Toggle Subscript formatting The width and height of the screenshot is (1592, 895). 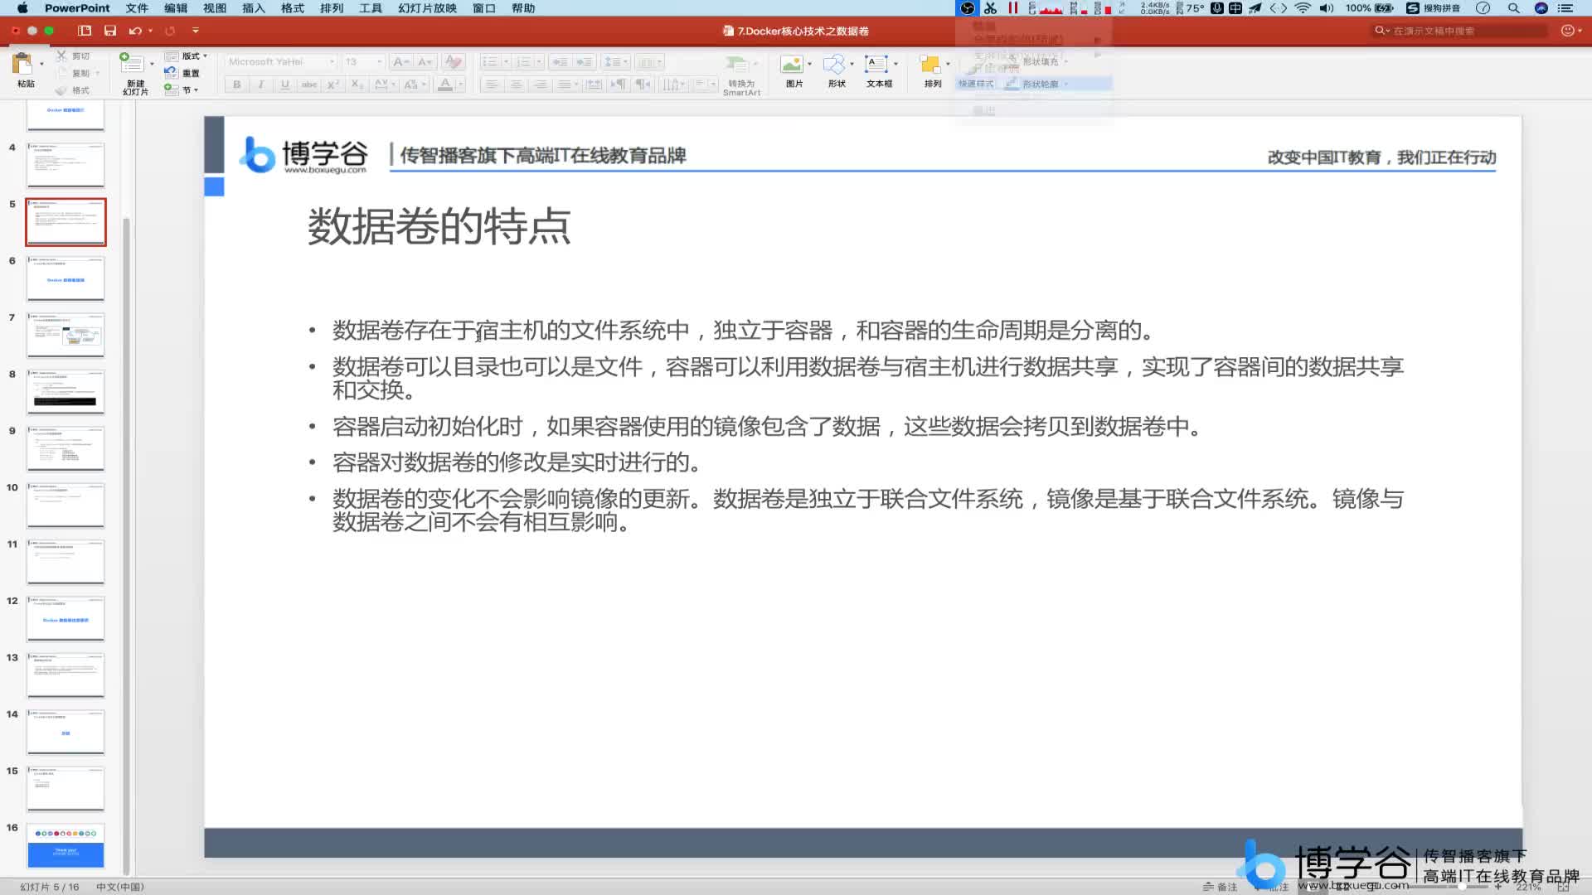[357, 85]
